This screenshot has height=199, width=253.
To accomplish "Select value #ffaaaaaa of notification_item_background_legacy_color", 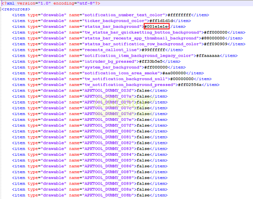I will tap(208, 56).
